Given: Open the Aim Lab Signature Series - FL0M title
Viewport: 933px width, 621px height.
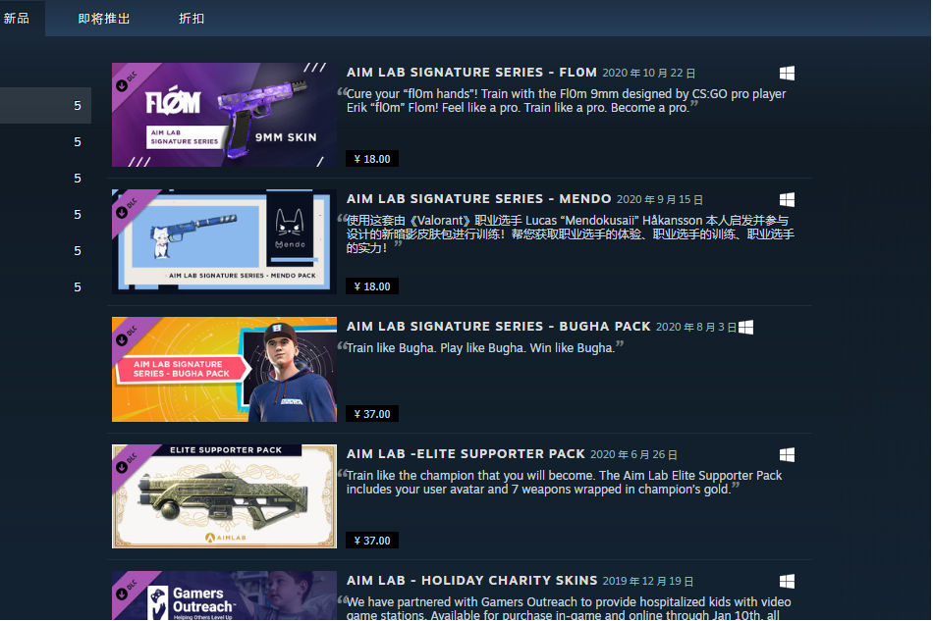Looking at the screenshot, I should point(471,73).
